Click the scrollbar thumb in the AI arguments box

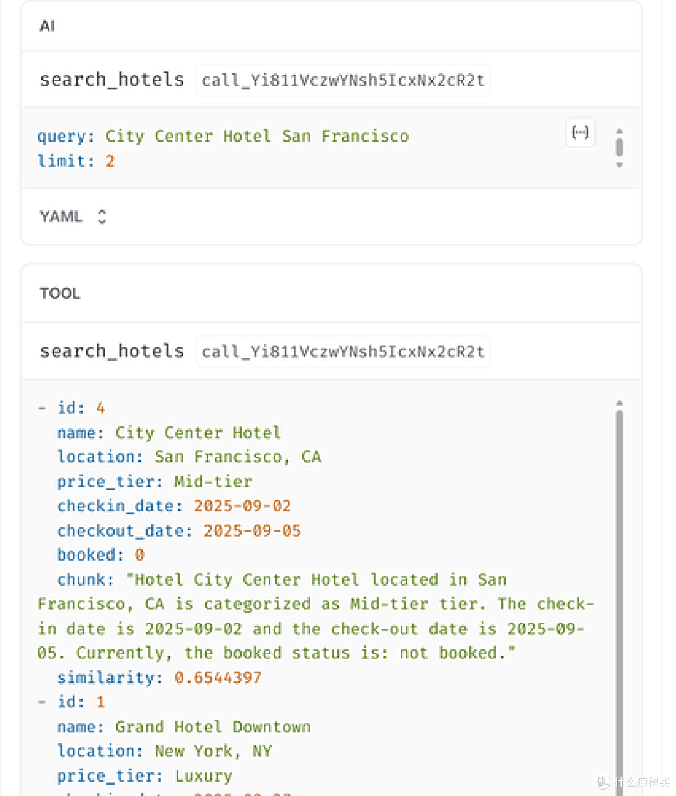619,148
